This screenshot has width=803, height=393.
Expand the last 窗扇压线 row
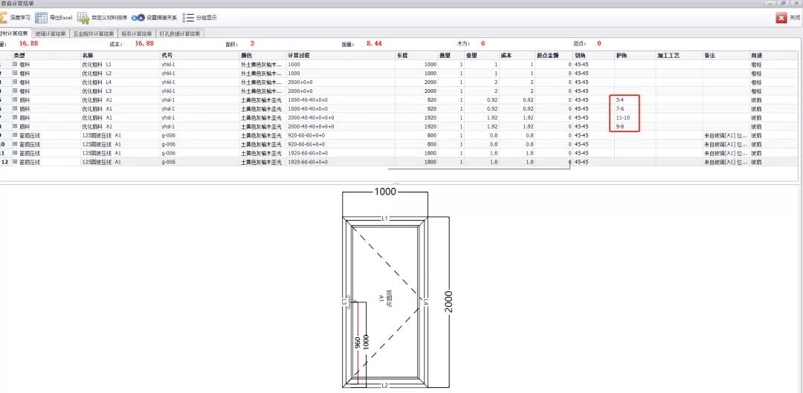pos(14,161)
